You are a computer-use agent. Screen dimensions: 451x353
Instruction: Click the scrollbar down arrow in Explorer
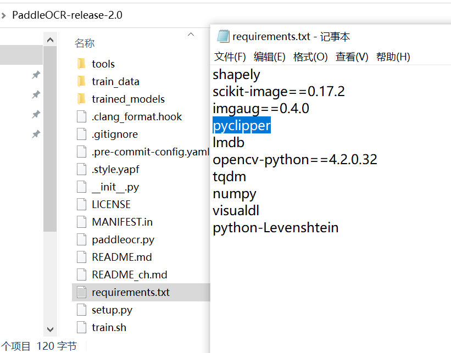click(50, 329)
